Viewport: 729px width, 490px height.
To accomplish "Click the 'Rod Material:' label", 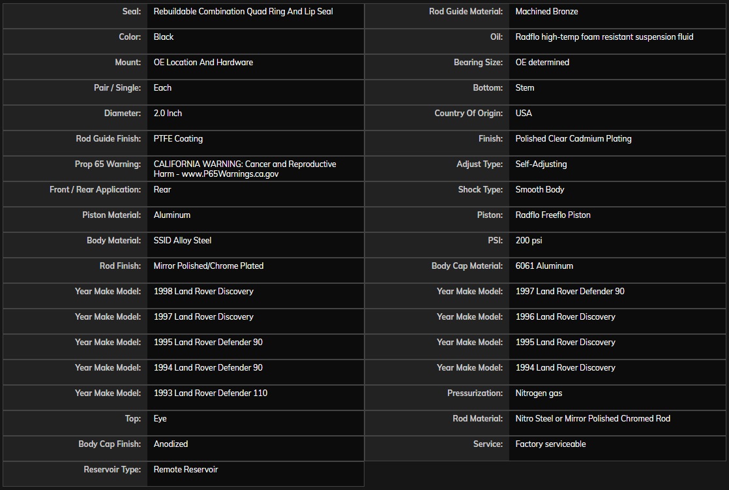I will [x=478, y=418].
